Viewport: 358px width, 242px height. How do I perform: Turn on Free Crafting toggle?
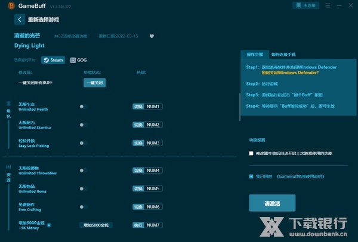click(x=83, y=207)
